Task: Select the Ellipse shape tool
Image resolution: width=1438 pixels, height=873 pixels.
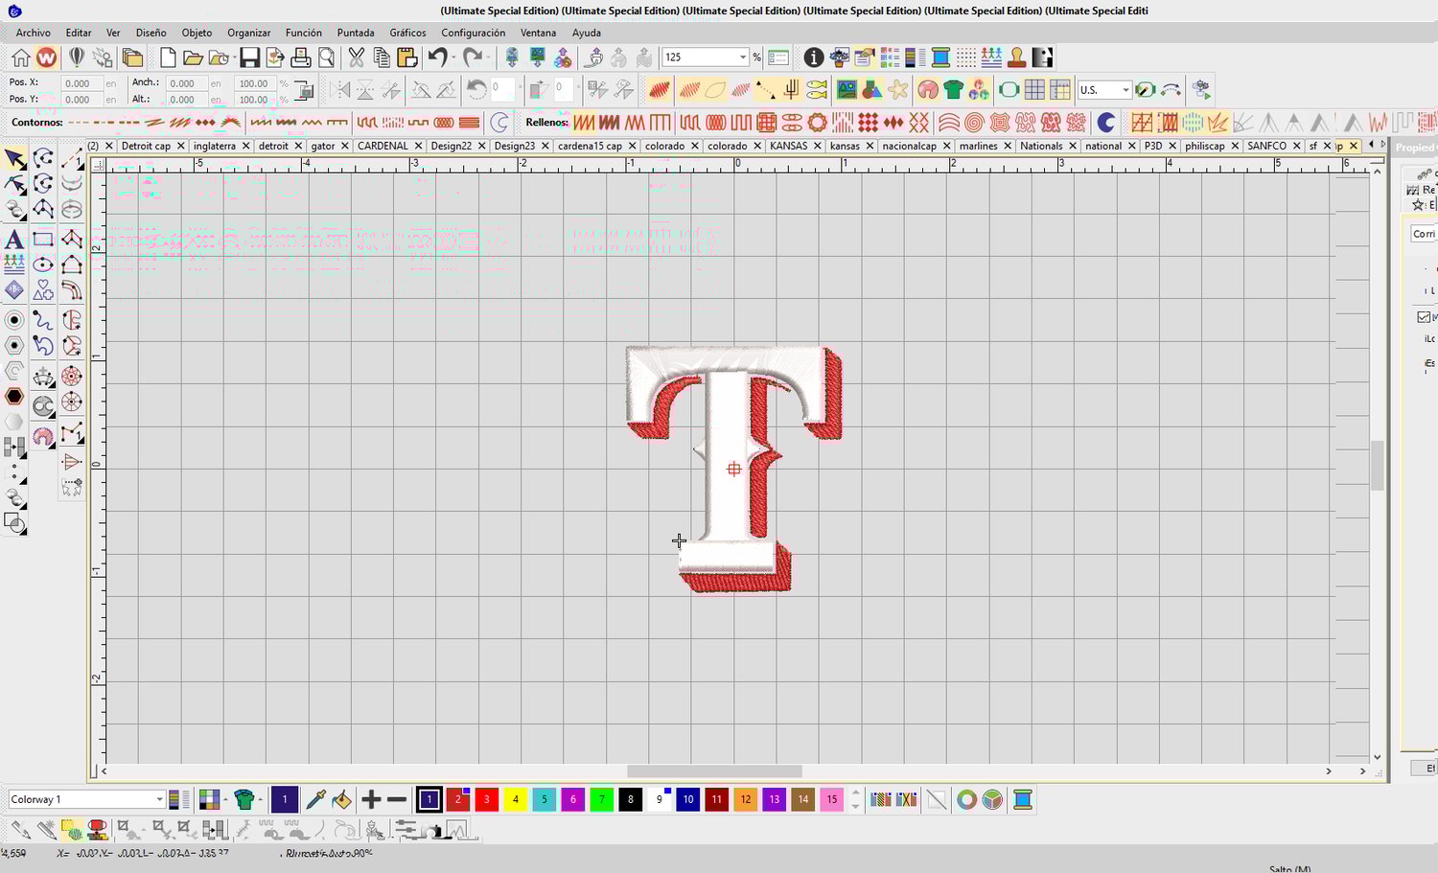Action: pyautogui.click(x=43, y=264)
